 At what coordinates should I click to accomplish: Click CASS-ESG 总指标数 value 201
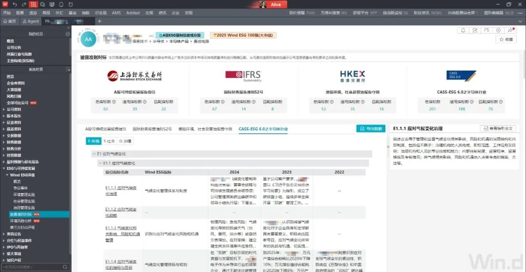coord(432,109)
